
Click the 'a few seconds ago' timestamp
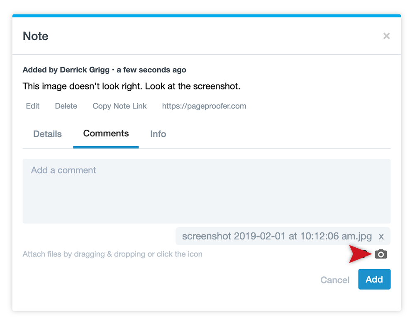(x=151, y=70)
